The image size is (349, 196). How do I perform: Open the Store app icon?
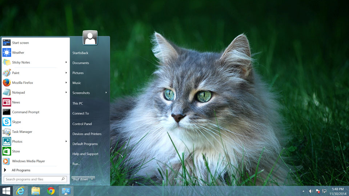pos(7,151)
